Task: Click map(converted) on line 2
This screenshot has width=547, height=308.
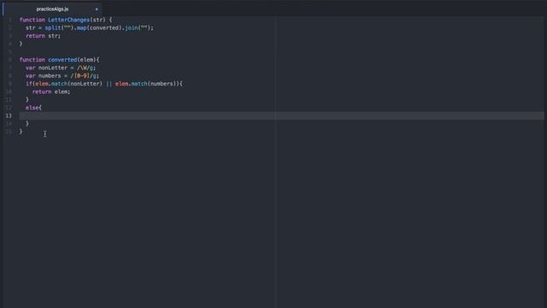Action: click(x=99, y=28)
